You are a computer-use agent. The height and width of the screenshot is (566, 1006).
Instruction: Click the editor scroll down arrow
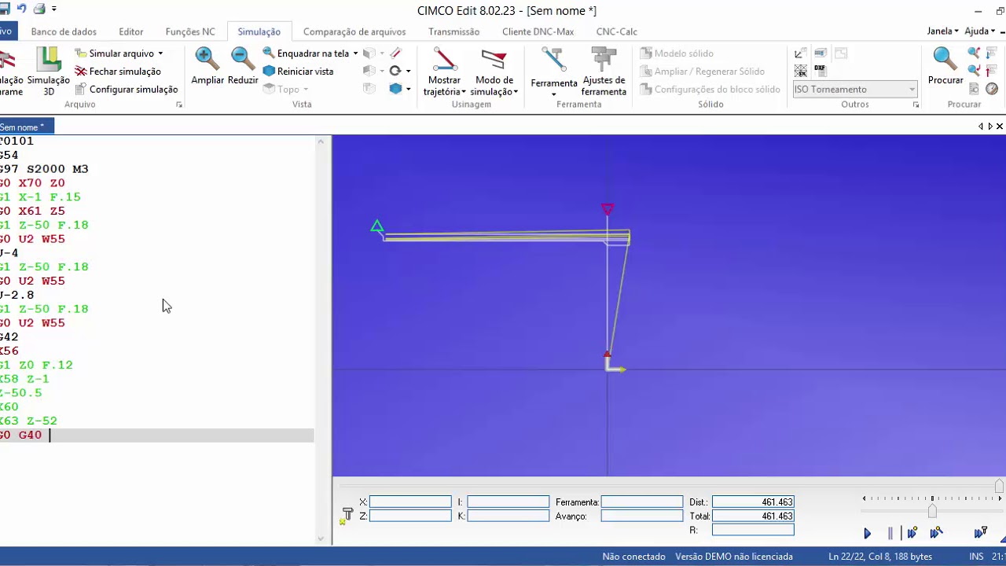(x=321, y=538)
